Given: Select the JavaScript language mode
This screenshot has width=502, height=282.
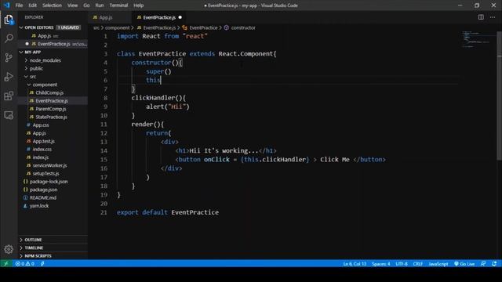Looking at the screenshot, I should (x=438, y=264).
